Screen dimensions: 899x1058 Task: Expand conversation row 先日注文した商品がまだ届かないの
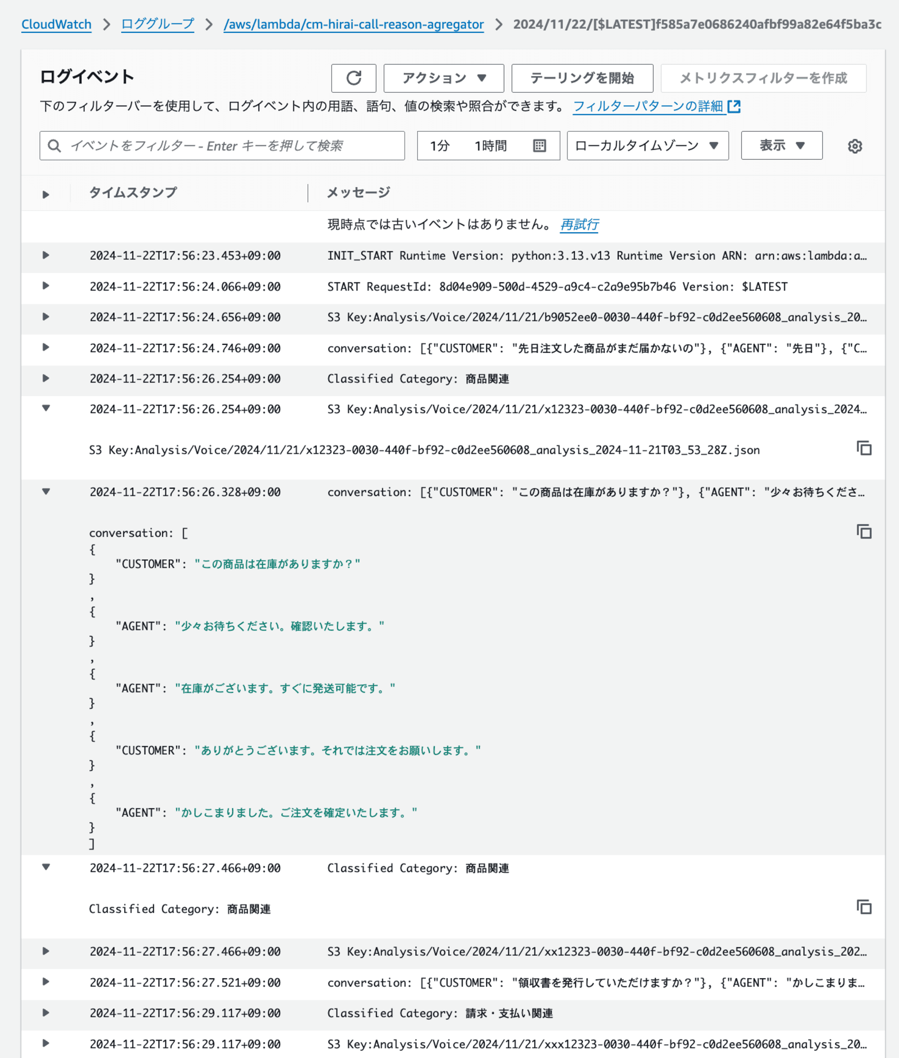(x=46, y=348)
